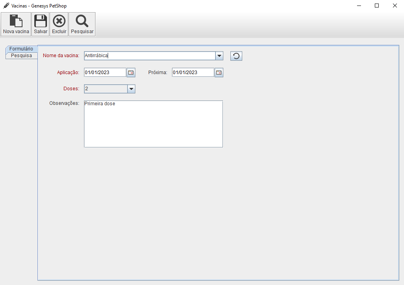Switch to the Pesquisa tab
The height and width of the screenshot is (285, 404).
click(x=21, y=56)
